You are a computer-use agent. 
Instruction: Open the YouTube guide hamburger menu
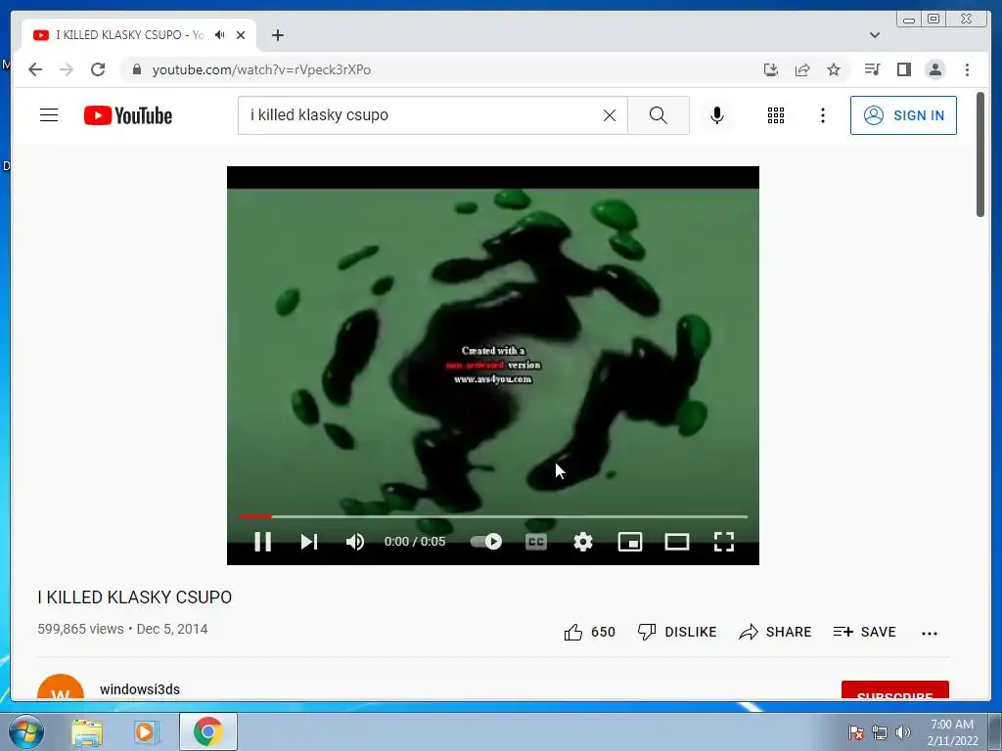pyautogui.click(x=49, y=115)
